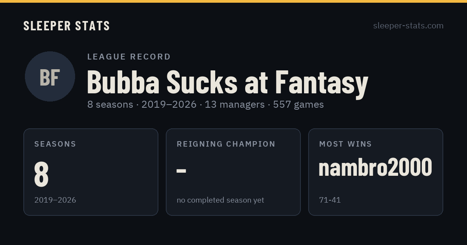467x245 pixels.
Task: Click the dash placeholder for champion
Action: [x=181, y=171]
